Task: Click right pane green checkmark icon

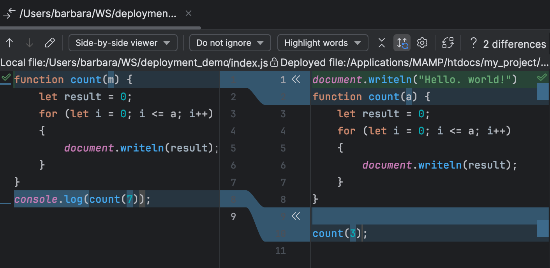Action: point(542,78)
